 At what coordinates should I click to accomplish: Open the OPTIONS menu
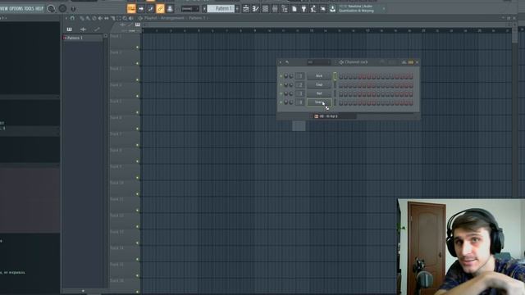(16, 9)
